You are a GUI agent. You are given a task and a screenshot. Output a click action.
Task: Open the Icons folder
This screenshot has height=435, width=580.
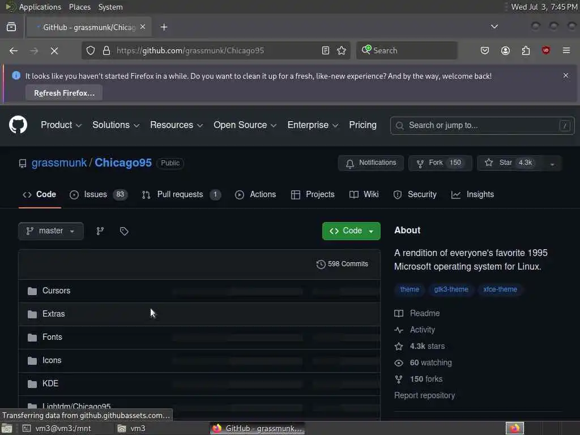tap(52, 361)
